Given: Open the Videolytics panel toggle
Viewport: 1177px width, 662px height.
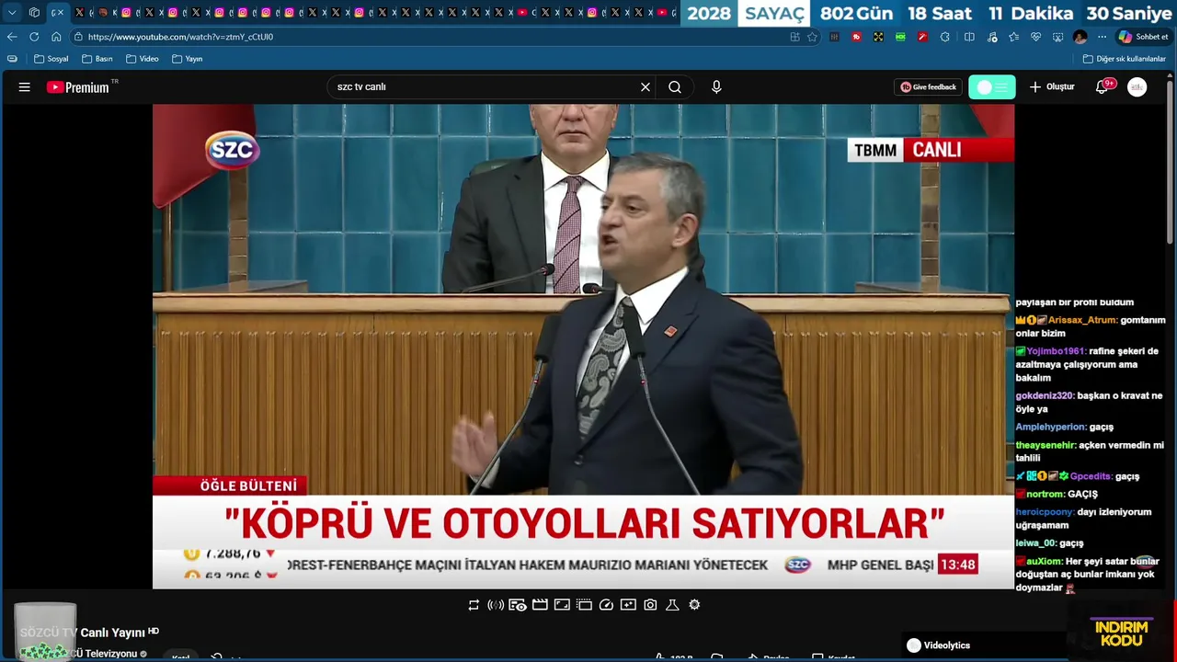Looking at the screenshot, I should click(x=938, y=645).
